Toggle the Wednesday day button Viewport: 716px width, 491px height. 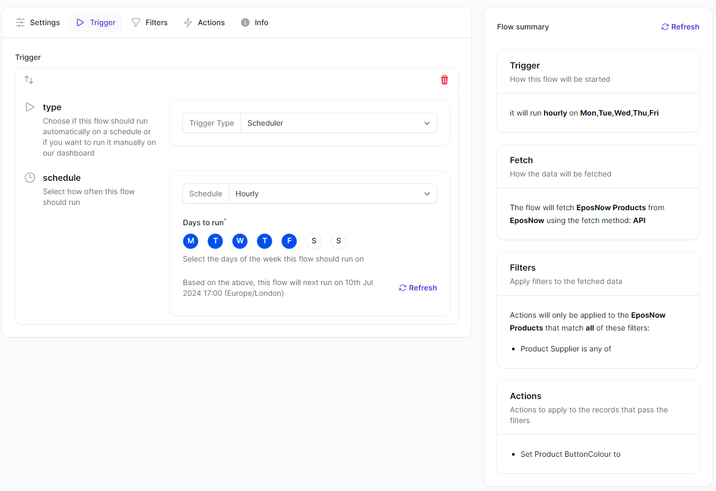pyautogui.click(x=240, y=241)
